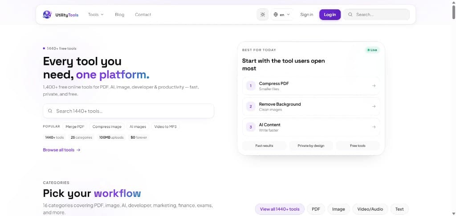Click the Fast results pill
The image size is (456, 216).
(264, 146)
